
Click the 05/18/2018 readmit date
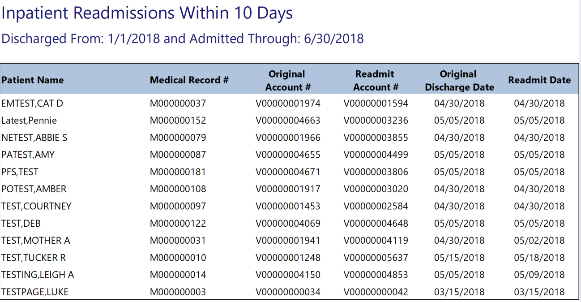[x=539, y=258]
